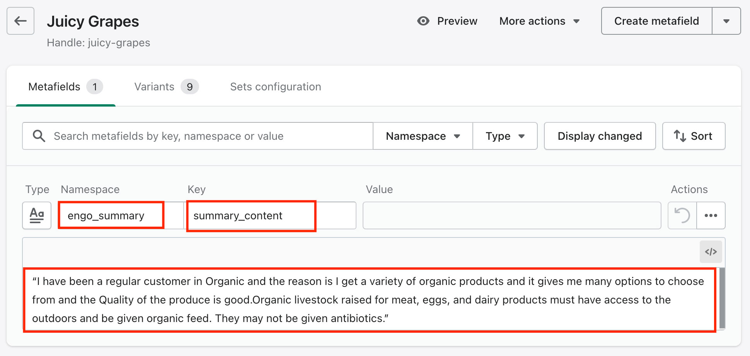Toggle the Display changed filter
The width and height of the screenshot is (750, 356).
pos(599,136)
